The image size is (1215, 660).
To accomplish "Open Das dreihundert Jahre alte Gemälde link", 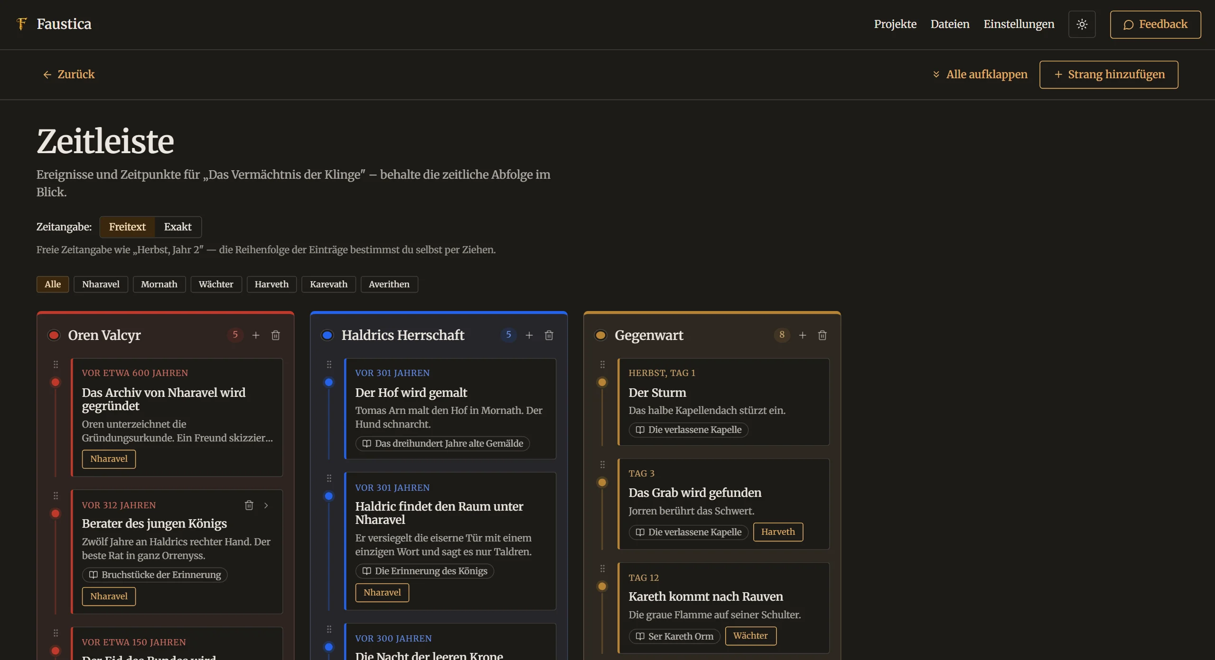I will (443, 443).
